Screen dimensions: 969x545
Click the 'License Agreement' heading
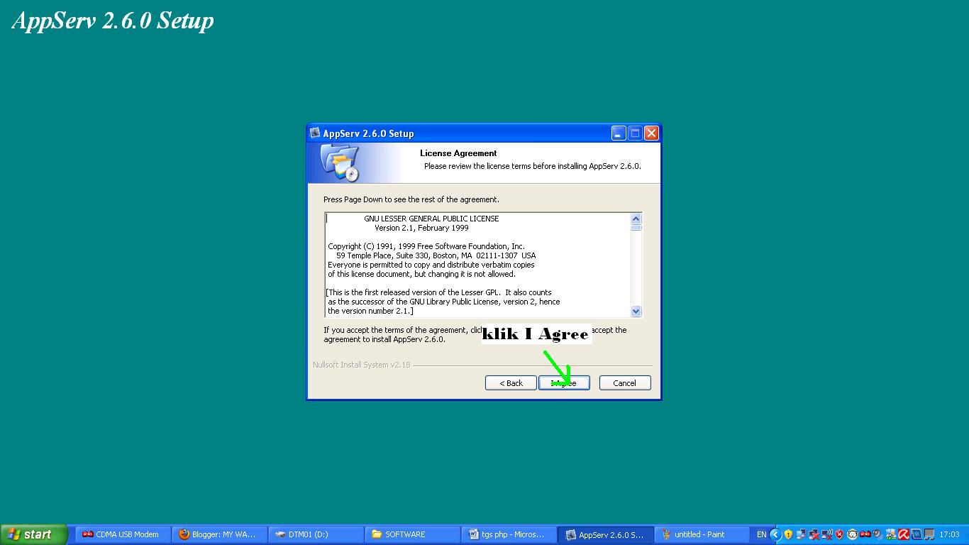point(458,153)
